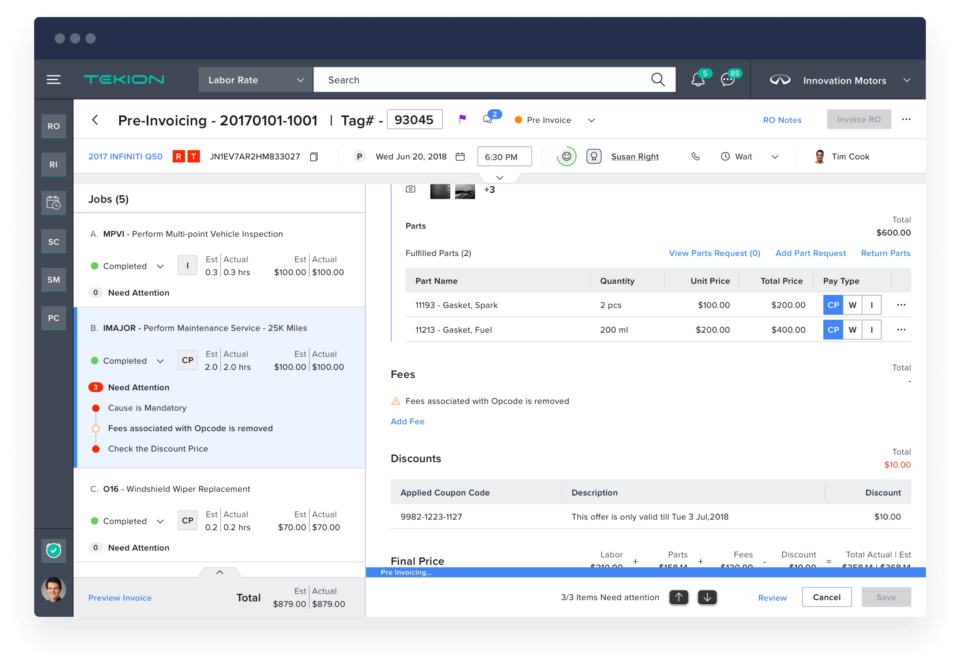Open the Labor Rate dropdown
Screen dimensions: 960x668
pyautogui.click(x=255, y=79)
